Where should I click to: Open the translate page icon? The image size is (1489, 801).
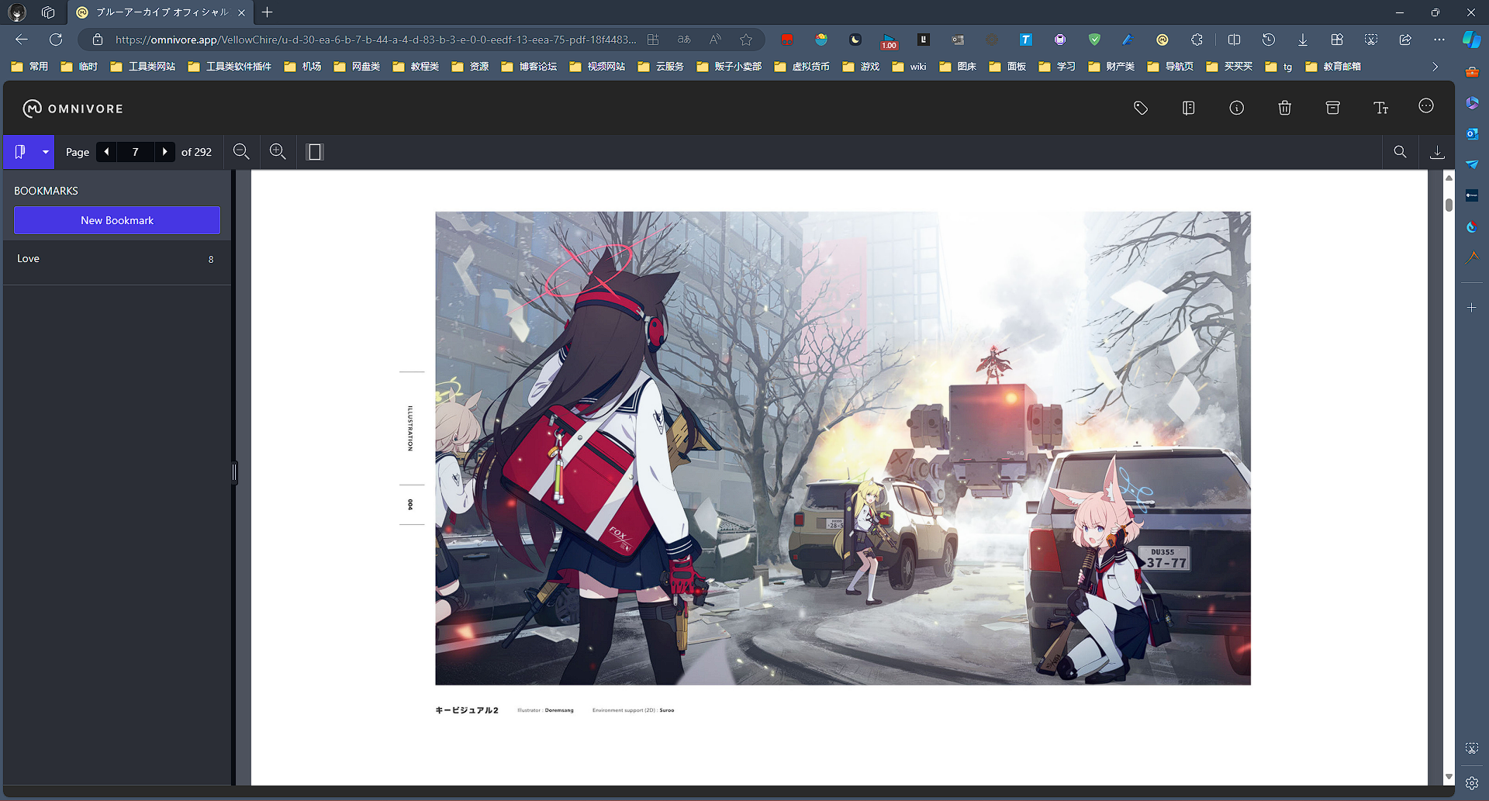684,40
